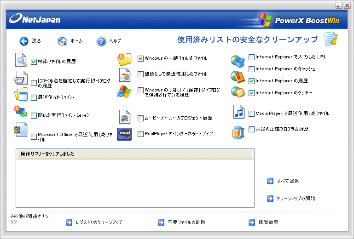Enable the 壁紙として最近使用したファイル checkbox
The width and height of the screenshot is (354, 239).
(x=141, y=74)
